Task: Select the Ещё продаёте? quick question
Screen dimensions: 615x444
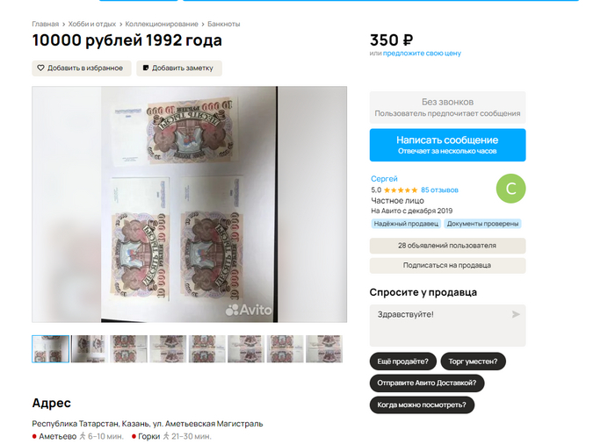Action: tap(402, 362)
